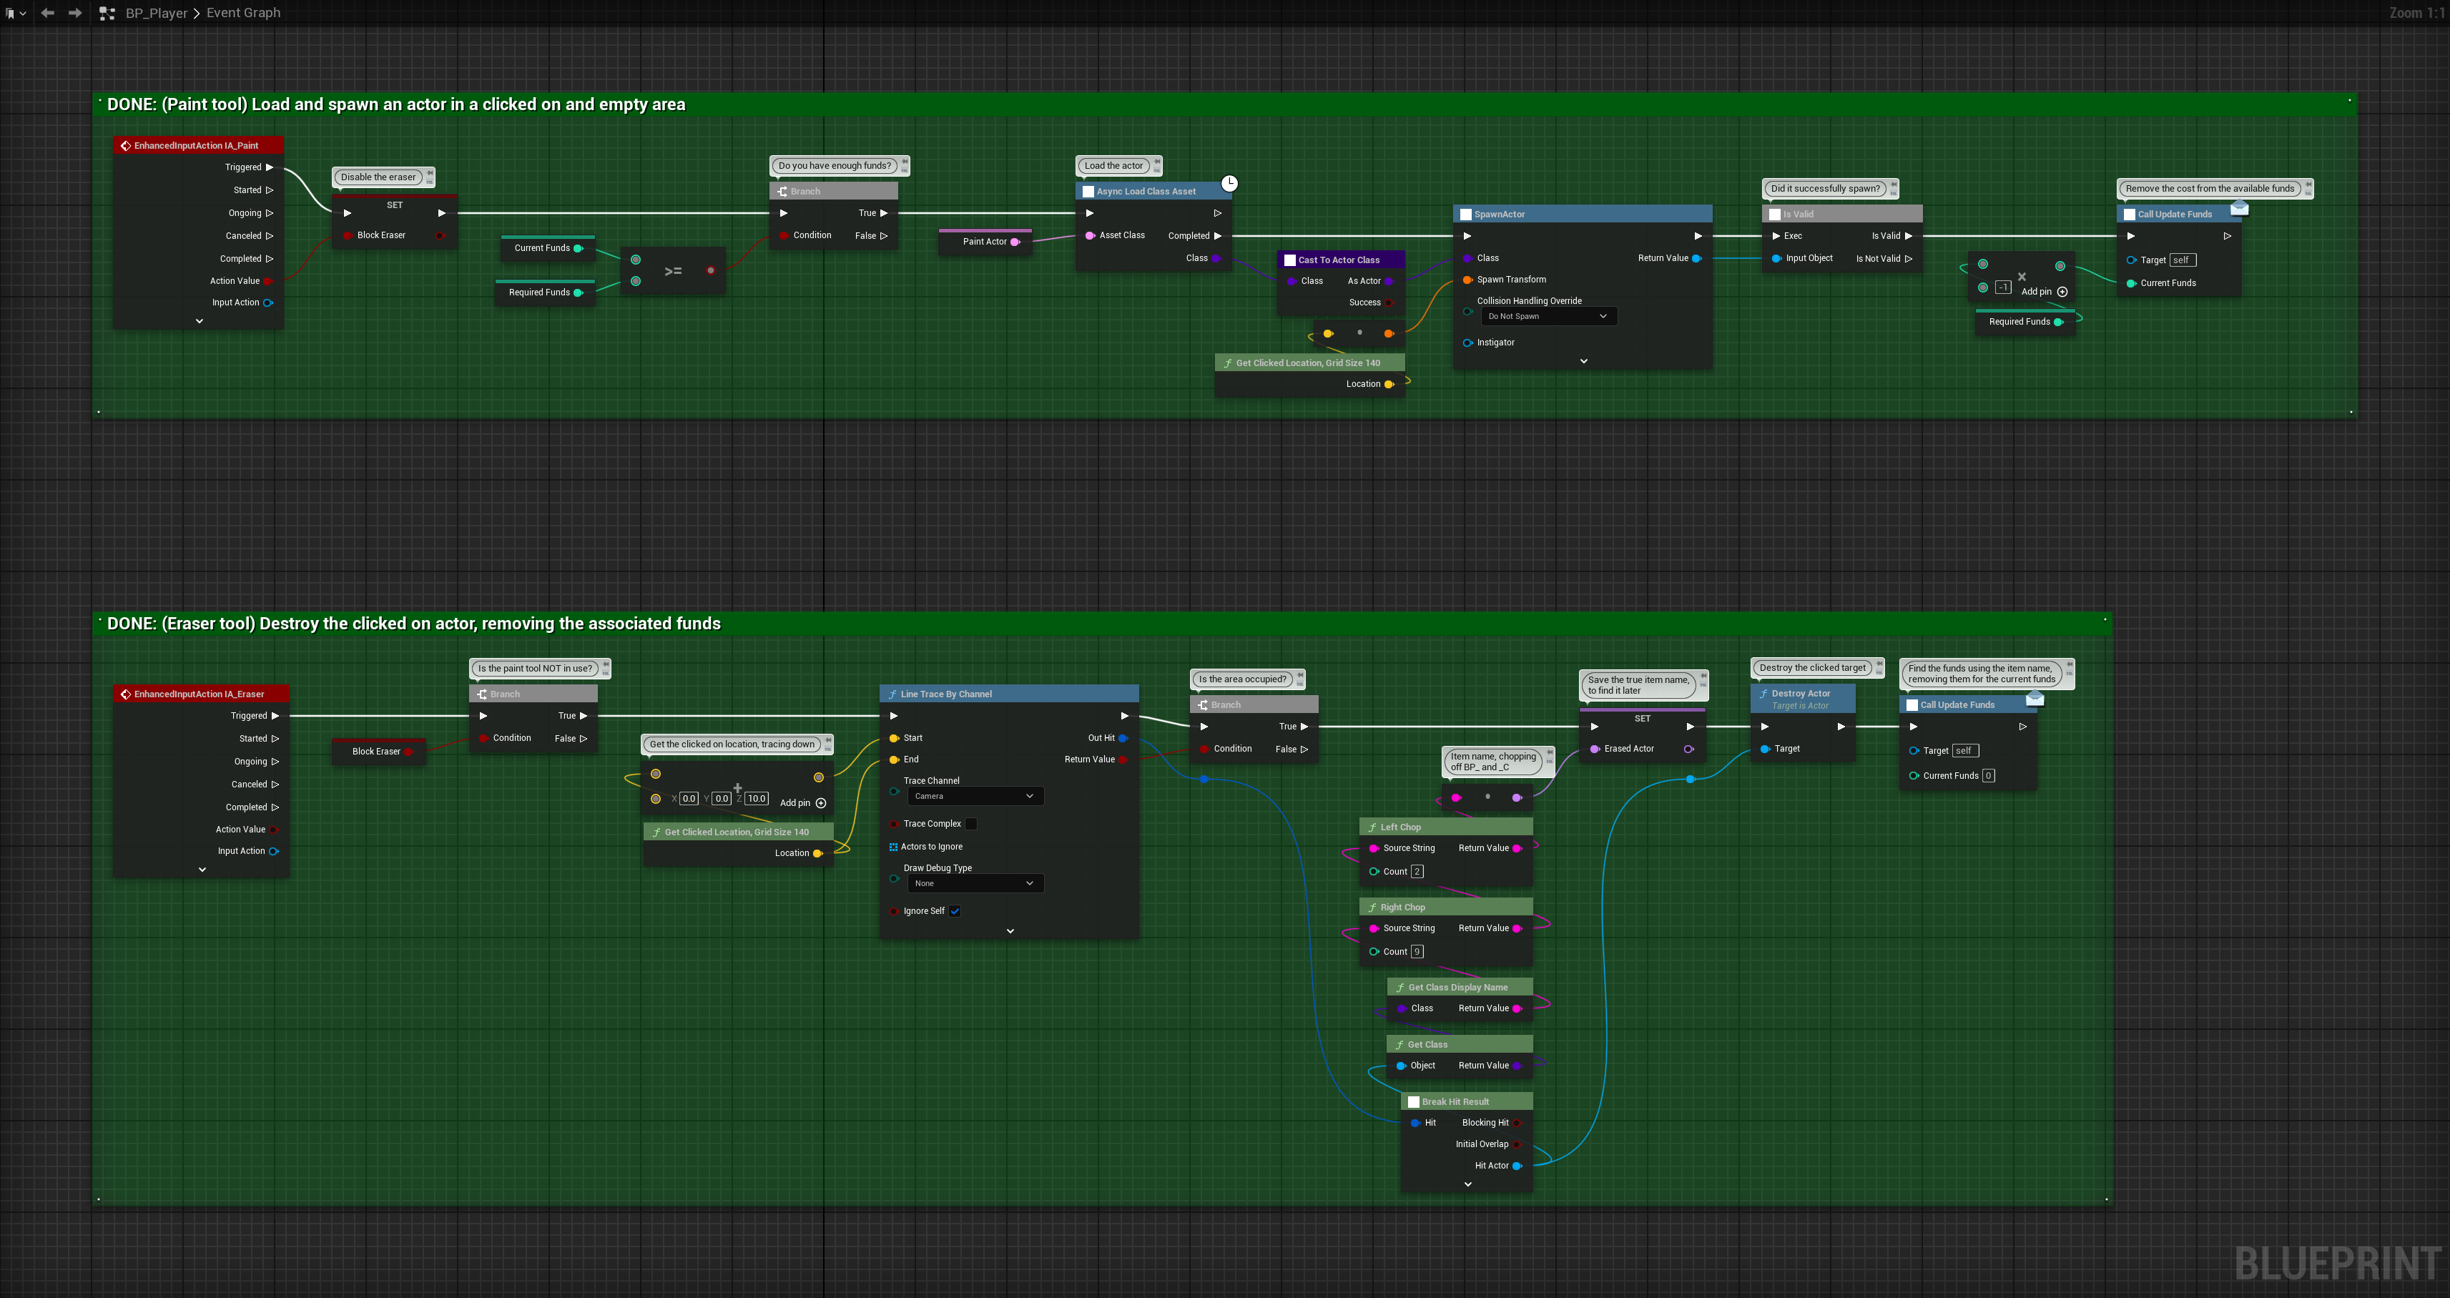Click the latent clock icon on Async Load Class Asset
2450x1298 pixels.
tap(1229, 182)
